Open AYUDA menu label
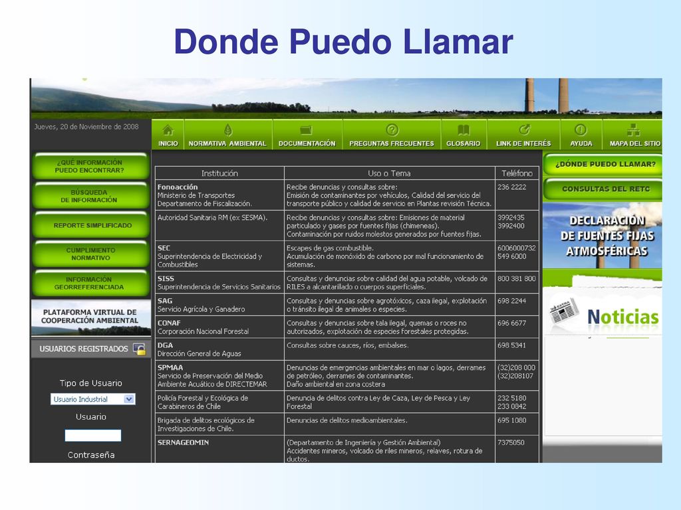This screenshot has width=681, height=510. click(581, 143)
